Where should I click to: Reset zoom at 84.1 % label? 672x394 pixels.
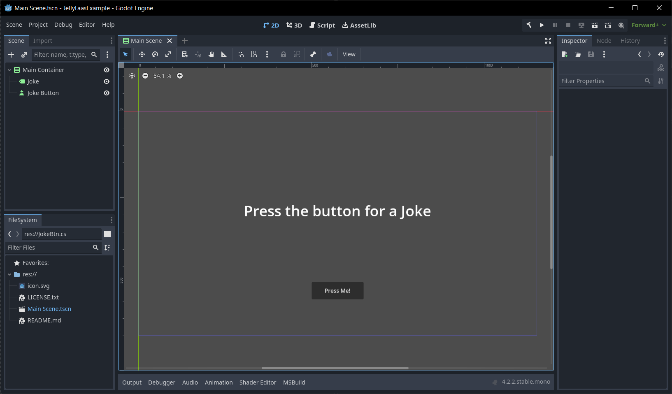(163, 76)
